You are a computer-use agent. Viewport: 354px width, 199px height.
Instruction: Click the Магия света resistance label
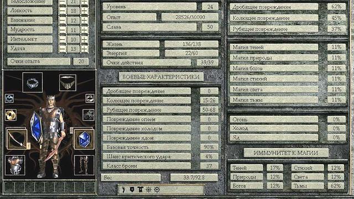[x=274, y=90]
